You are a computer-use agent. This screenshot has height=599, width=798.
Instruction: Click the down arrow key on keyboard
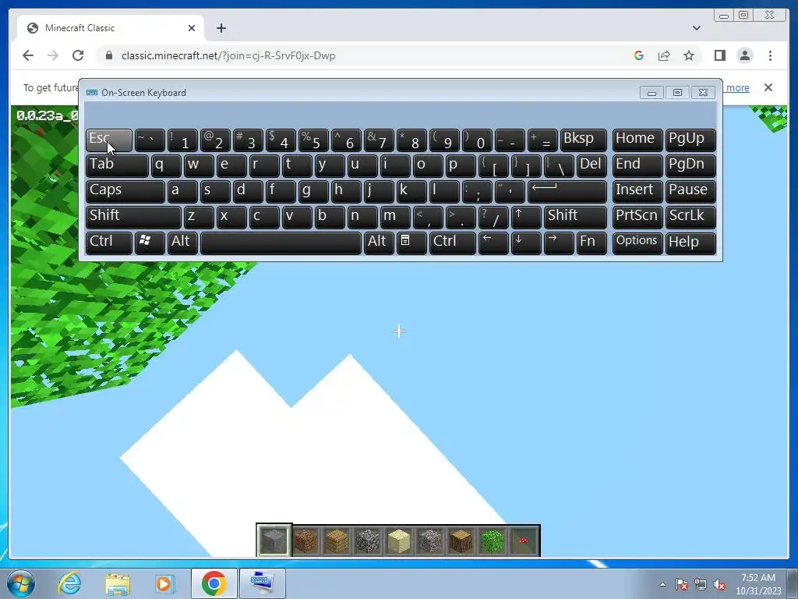526,243
